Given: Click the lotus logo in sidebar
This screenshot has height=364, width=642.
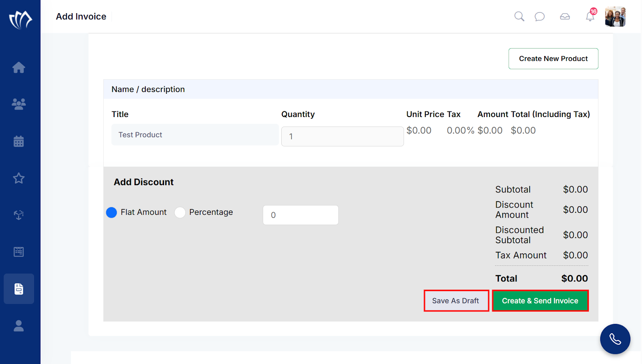Looking at the screenshot, I should click(20, 20).
